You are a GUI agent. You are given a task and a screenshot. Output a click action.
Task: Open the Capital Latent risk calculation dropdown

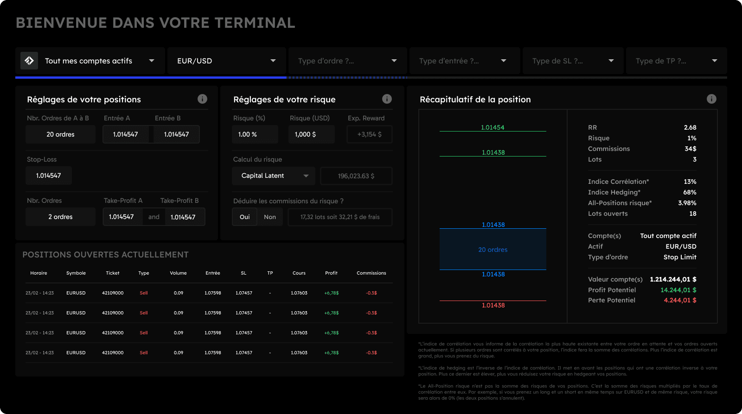pos(274,176)
